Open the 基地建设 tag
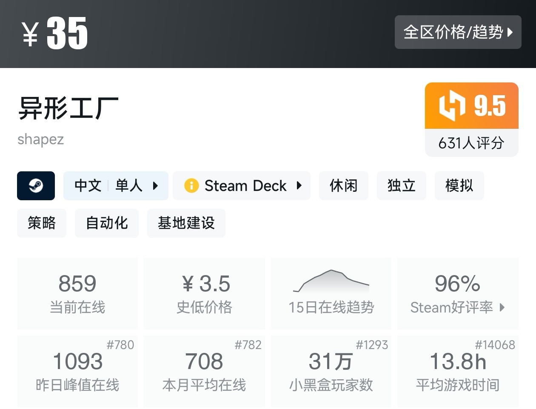 (x=186, y=223)
